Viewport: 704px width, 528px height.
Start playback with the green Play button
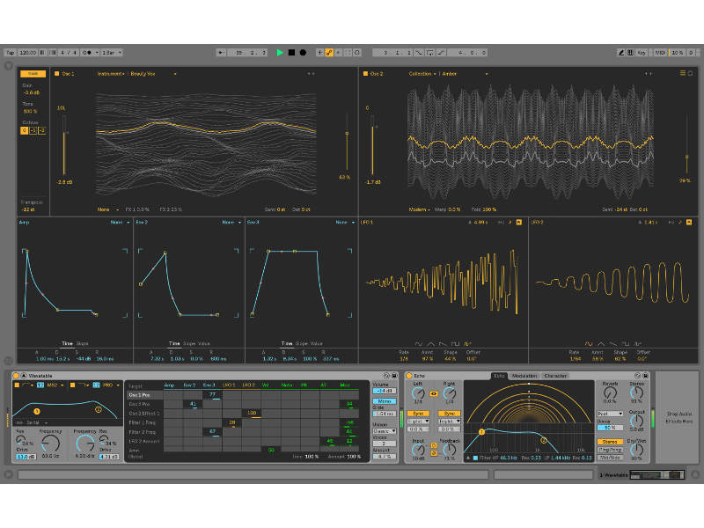tap(280, 53)
